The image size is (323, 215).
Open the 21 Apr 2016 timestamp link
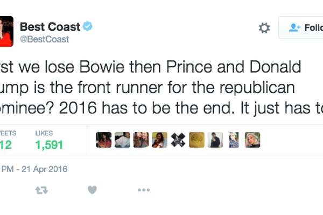[x=34, y=169]
